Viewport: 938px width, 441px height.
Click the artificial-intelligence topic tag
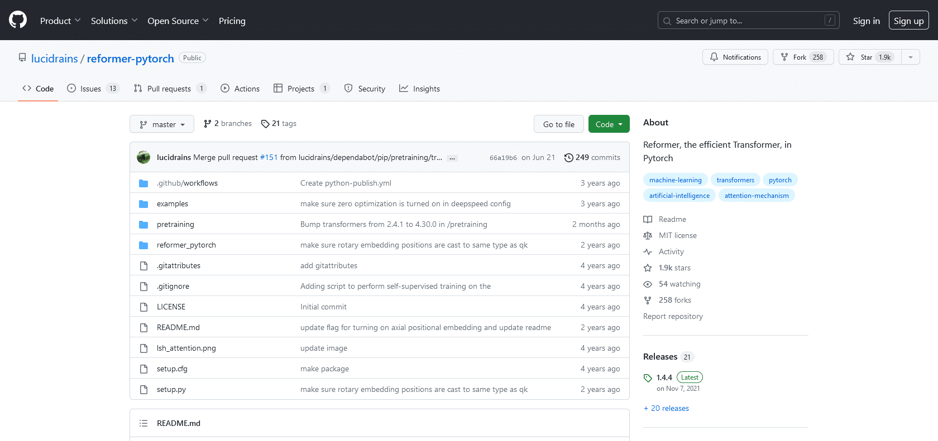coord(679,195)
